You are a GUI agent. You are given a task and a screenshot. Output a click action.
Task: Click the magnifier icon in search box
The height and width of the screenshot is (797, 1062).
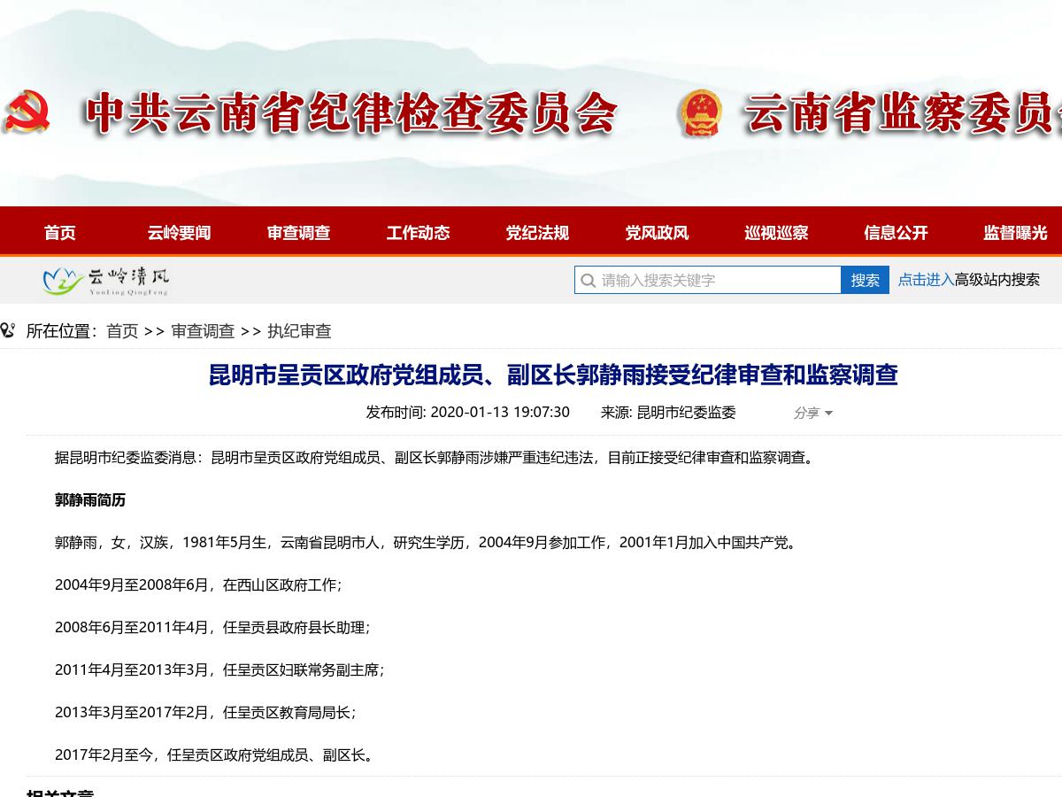tap(588, 281)
